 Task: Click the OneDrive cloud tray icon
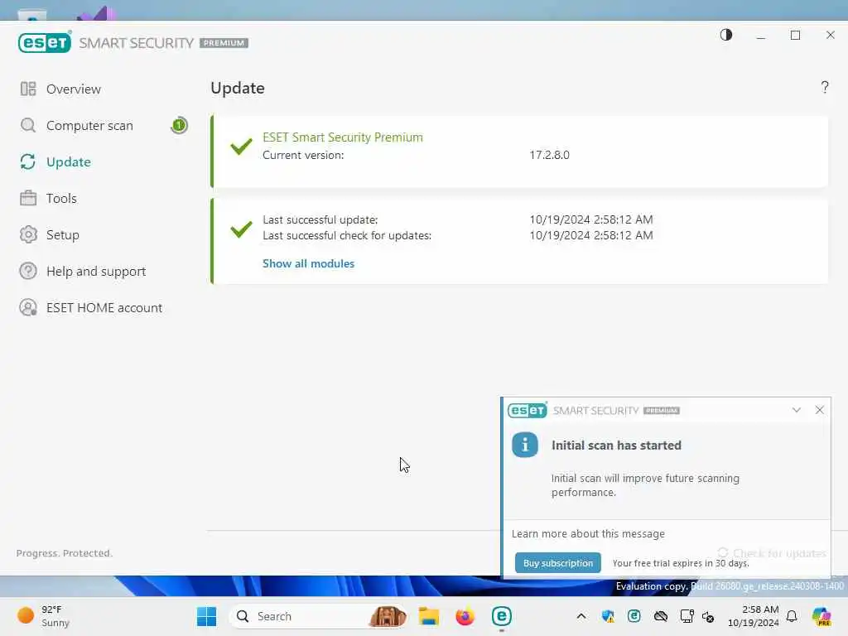[660, 616]
